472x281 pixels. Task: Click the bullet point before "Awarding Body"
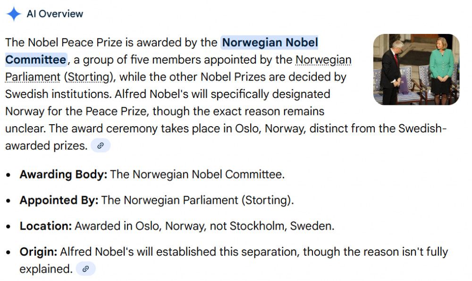coord(9,175)
